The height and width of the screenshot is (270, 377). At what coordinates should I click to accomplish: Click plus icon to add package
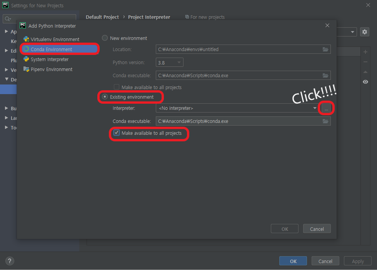click(x=365, y=52)
